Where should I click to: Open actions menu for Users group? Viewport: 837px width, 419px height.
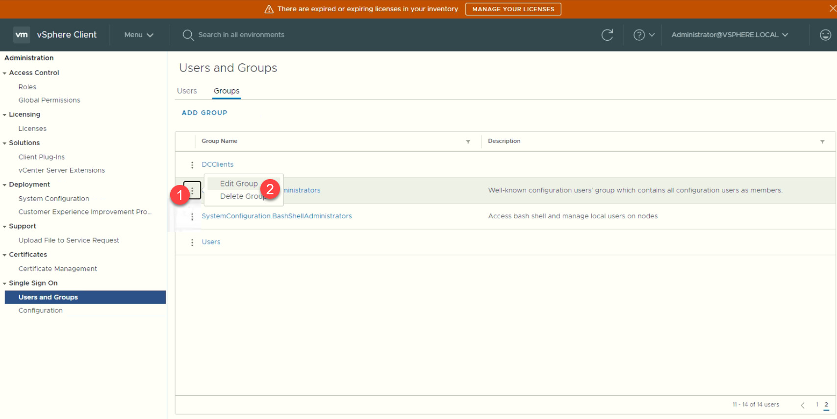pos(192,242)
